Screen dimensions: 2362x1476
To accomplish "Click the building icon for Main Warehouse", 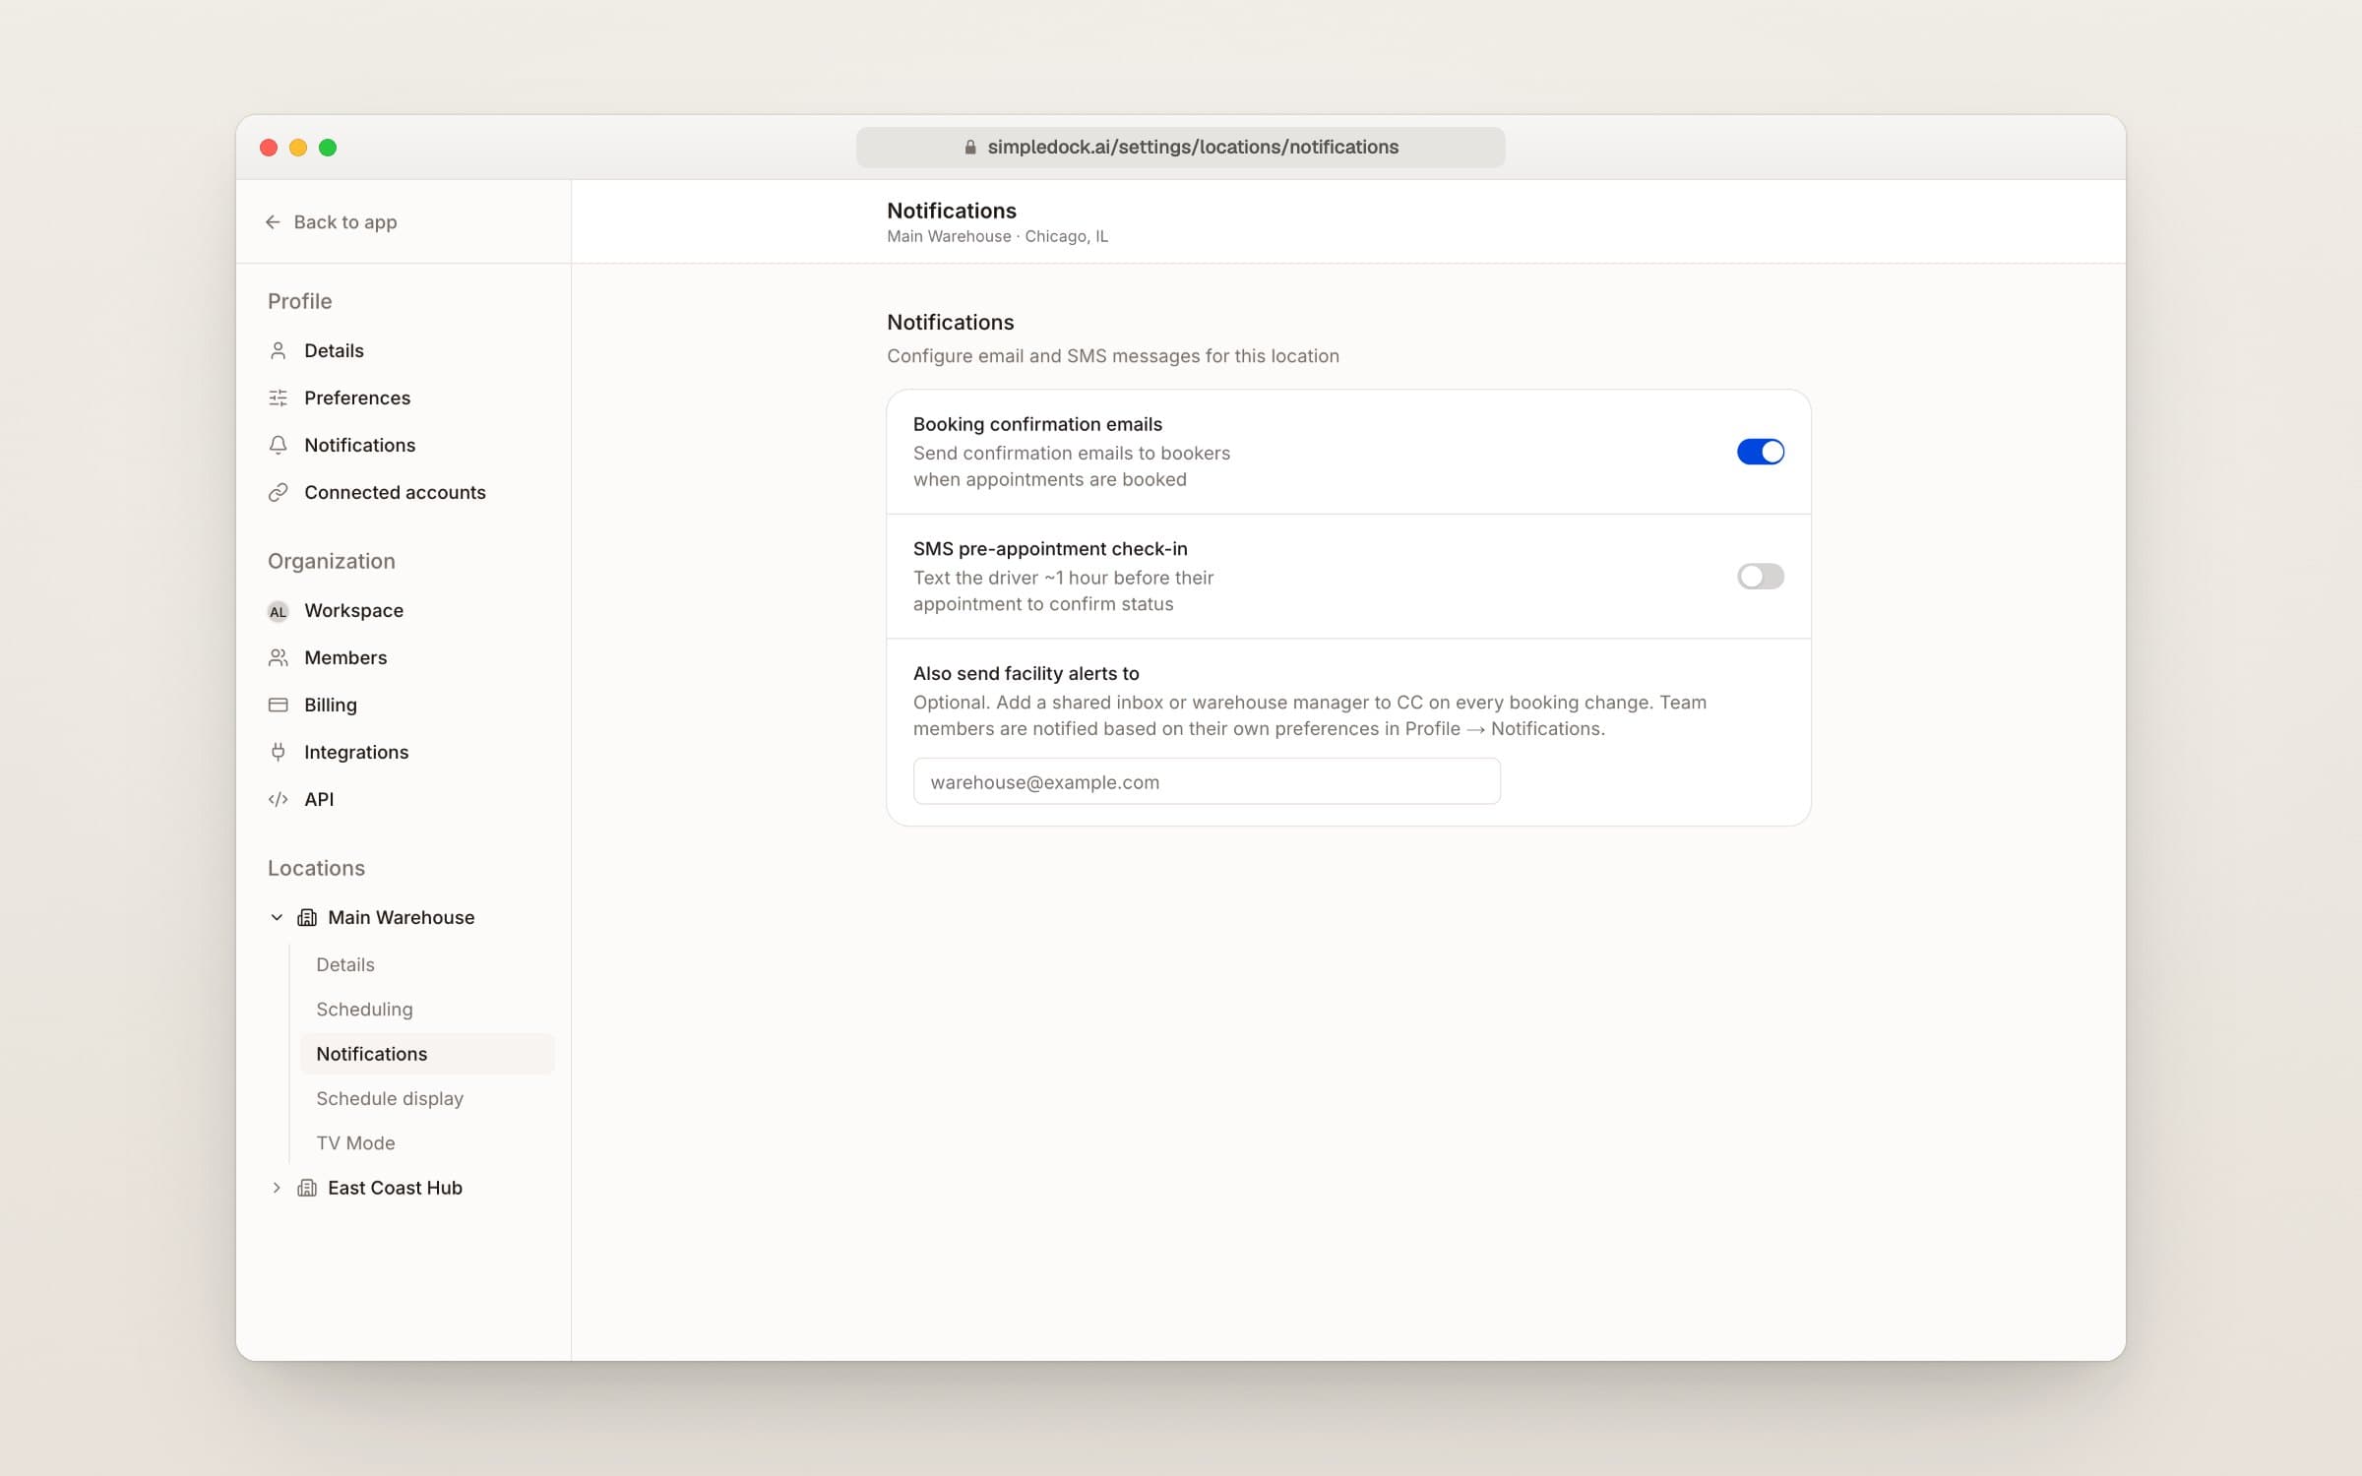I will point(307,917).
